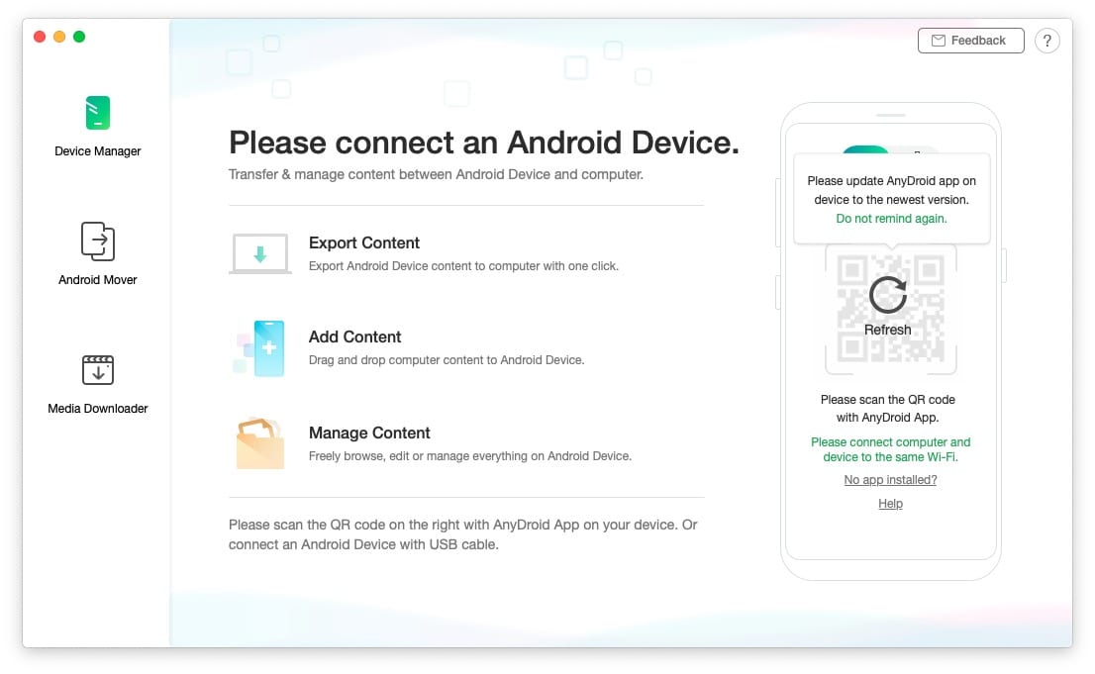Click the same Wi-Fi connection notice
The width and height of the screenshot is (1095, 674).
tap(890, 449)
